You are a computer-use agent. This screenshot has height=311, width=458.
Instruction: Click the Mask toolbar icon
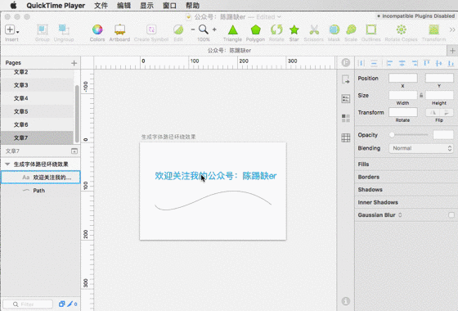tap(335, 29)
